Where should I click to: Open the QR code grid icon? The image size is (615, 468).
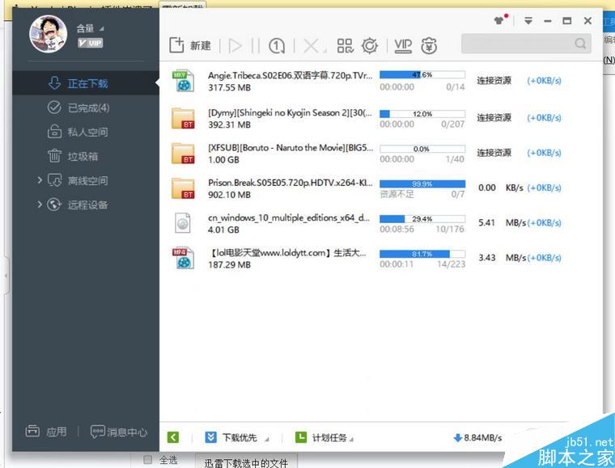click(x=346, y=45)
